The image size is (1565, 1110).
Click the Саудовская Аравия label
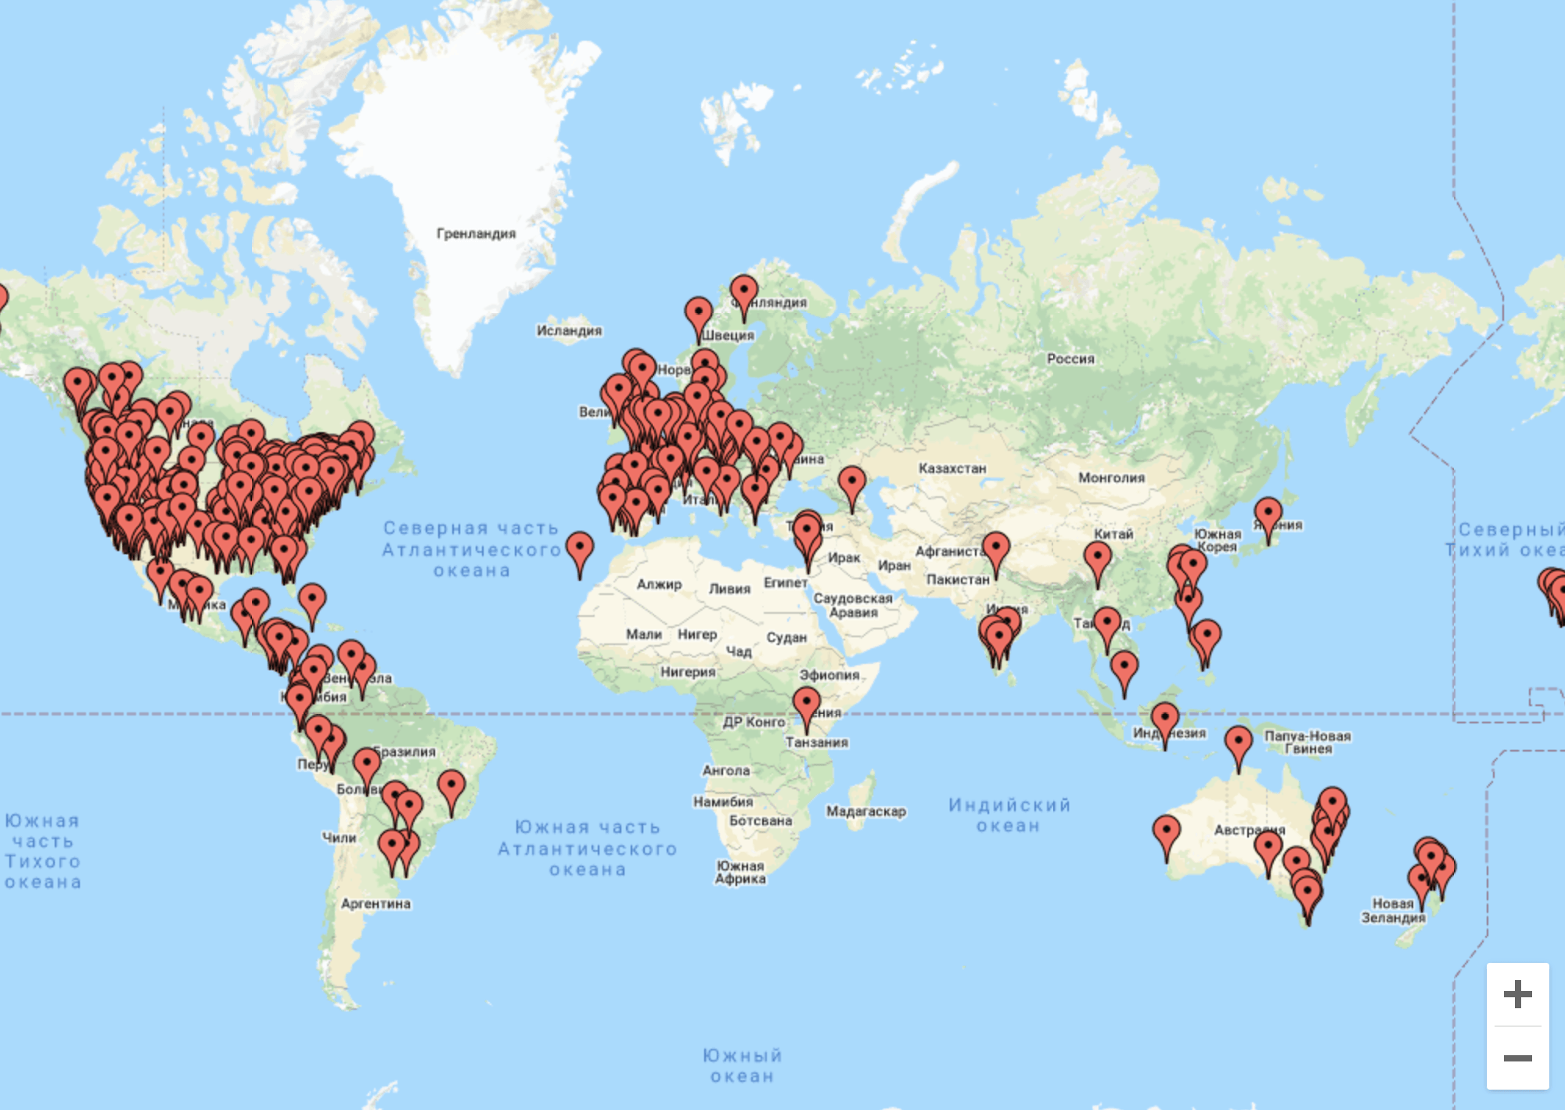(x=853, y=605)
